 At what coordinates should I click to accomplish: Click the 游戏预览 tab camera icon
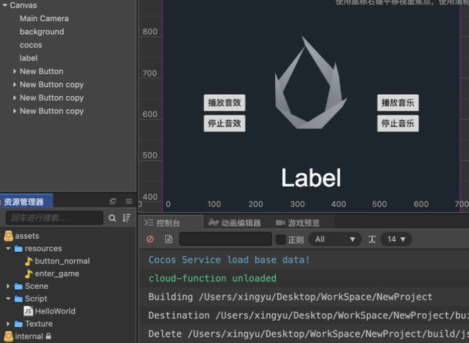coord(280,223)
